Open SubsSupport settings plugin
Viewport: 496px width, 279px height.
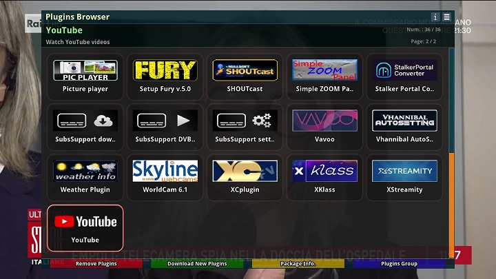245,127
